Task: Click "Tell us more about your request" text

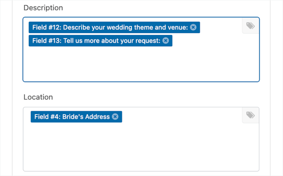Action: click(x=112, y=41)
